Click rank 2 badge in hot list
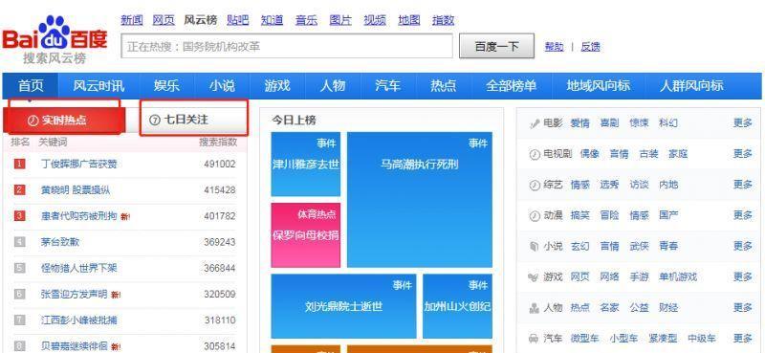Viewport: 765px width, 353px height. click(x=19, y=189)
